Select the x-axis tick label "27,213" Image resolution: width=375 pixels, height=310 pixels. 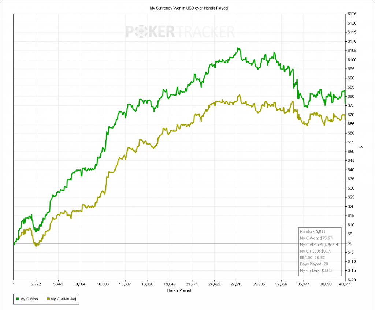point(237,284)
